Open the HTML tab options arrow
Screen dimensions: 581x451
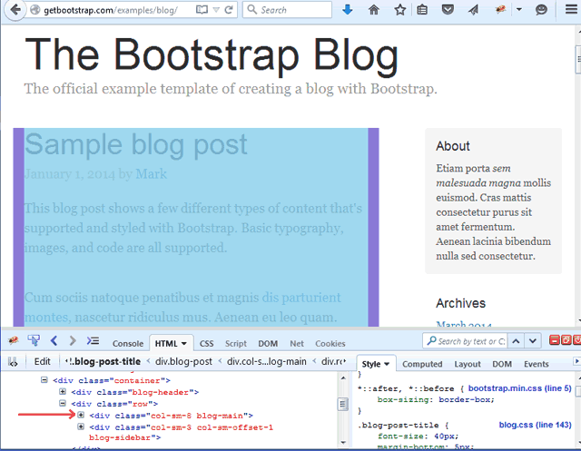click(183, 344)
